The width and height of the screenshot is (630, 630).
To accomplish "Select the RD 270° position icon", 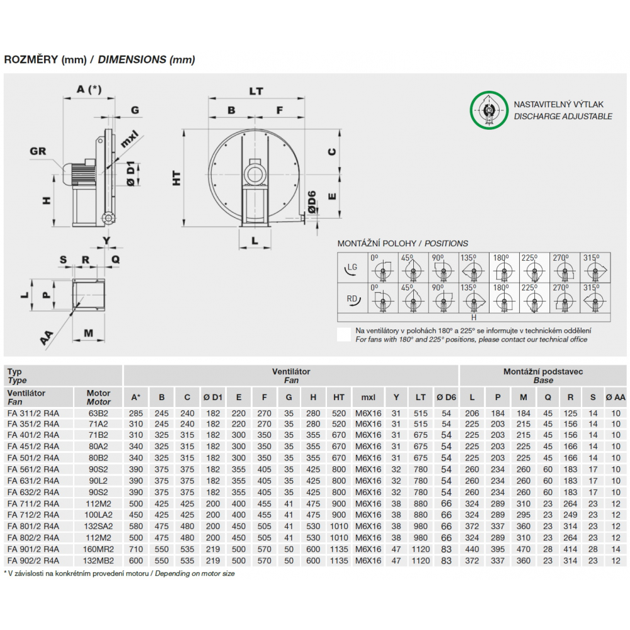I will 564,298.
